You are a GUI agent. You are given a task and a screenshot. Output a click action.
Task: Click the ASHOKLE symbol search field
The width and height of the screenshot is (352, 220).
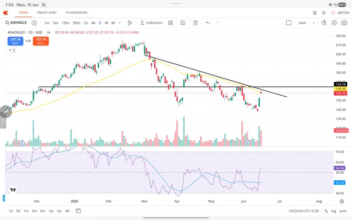pos(16,23)
